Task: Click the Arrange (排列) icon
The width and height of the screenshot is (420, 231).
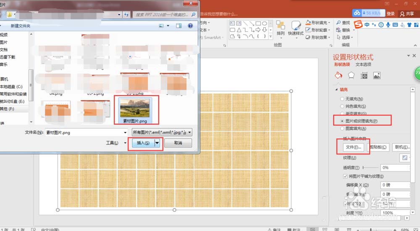Action: 281,28
